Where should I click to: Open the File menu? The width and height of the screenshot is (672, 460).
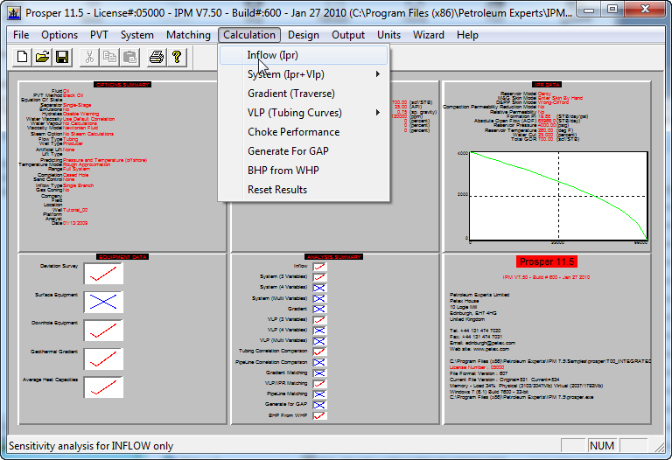click(21, 35)
